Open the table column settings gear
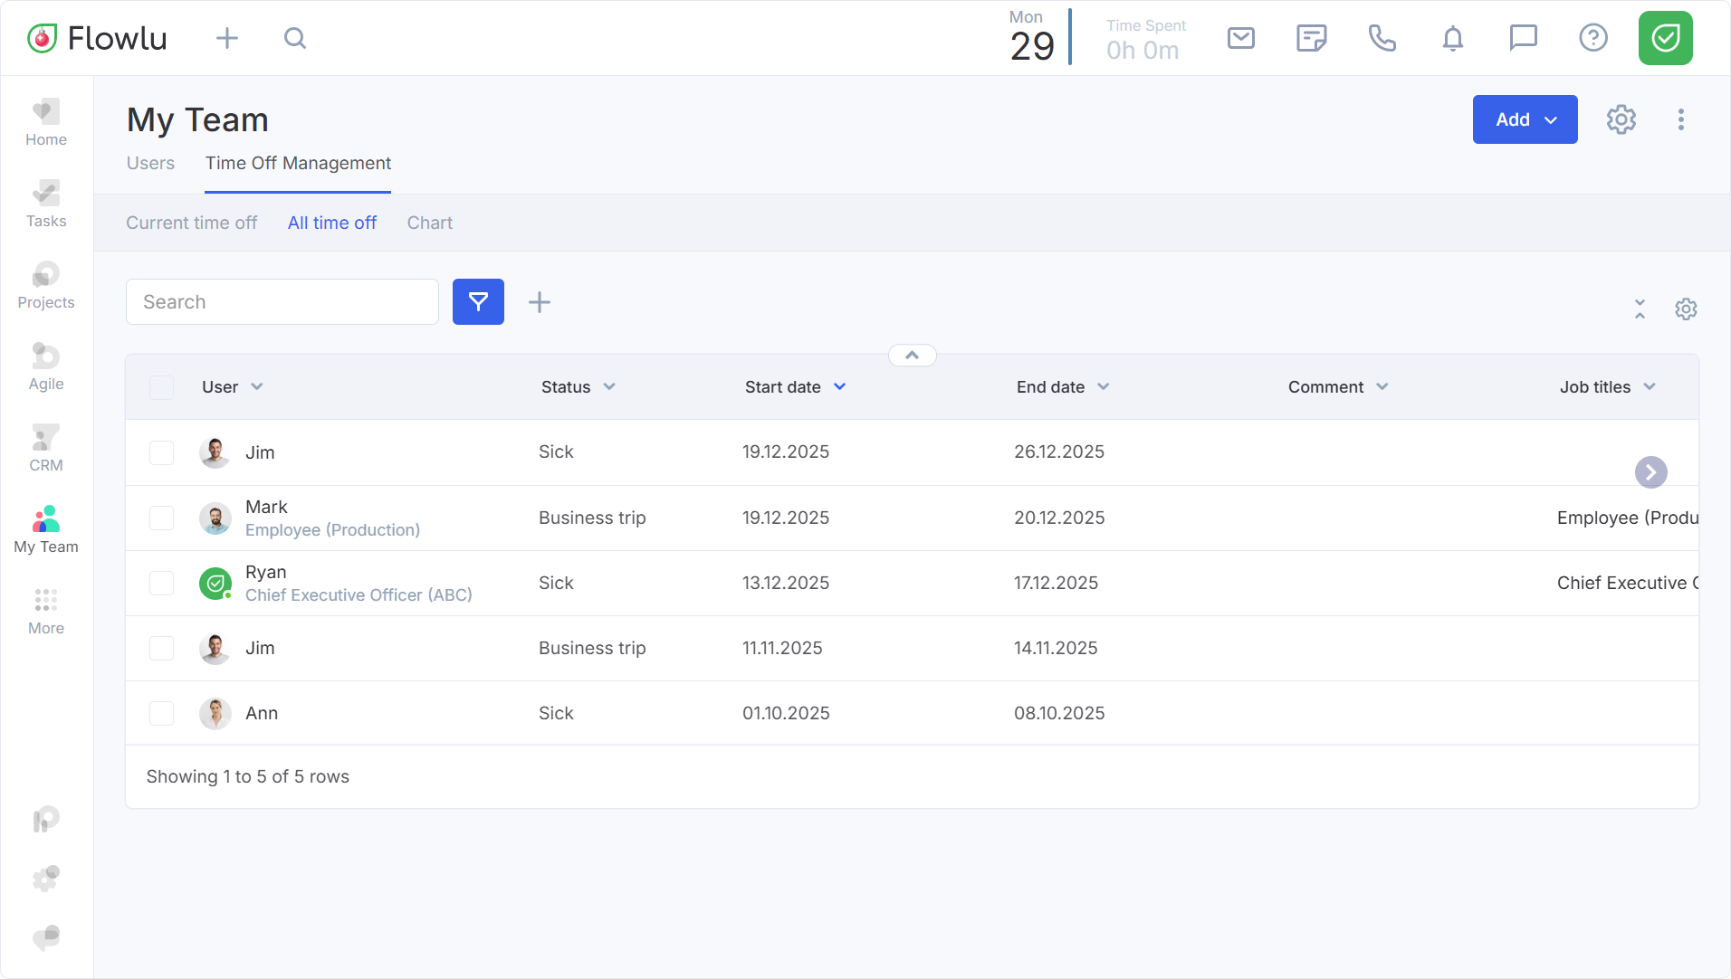The image size is (1731, 979). tap(1685, 309)
